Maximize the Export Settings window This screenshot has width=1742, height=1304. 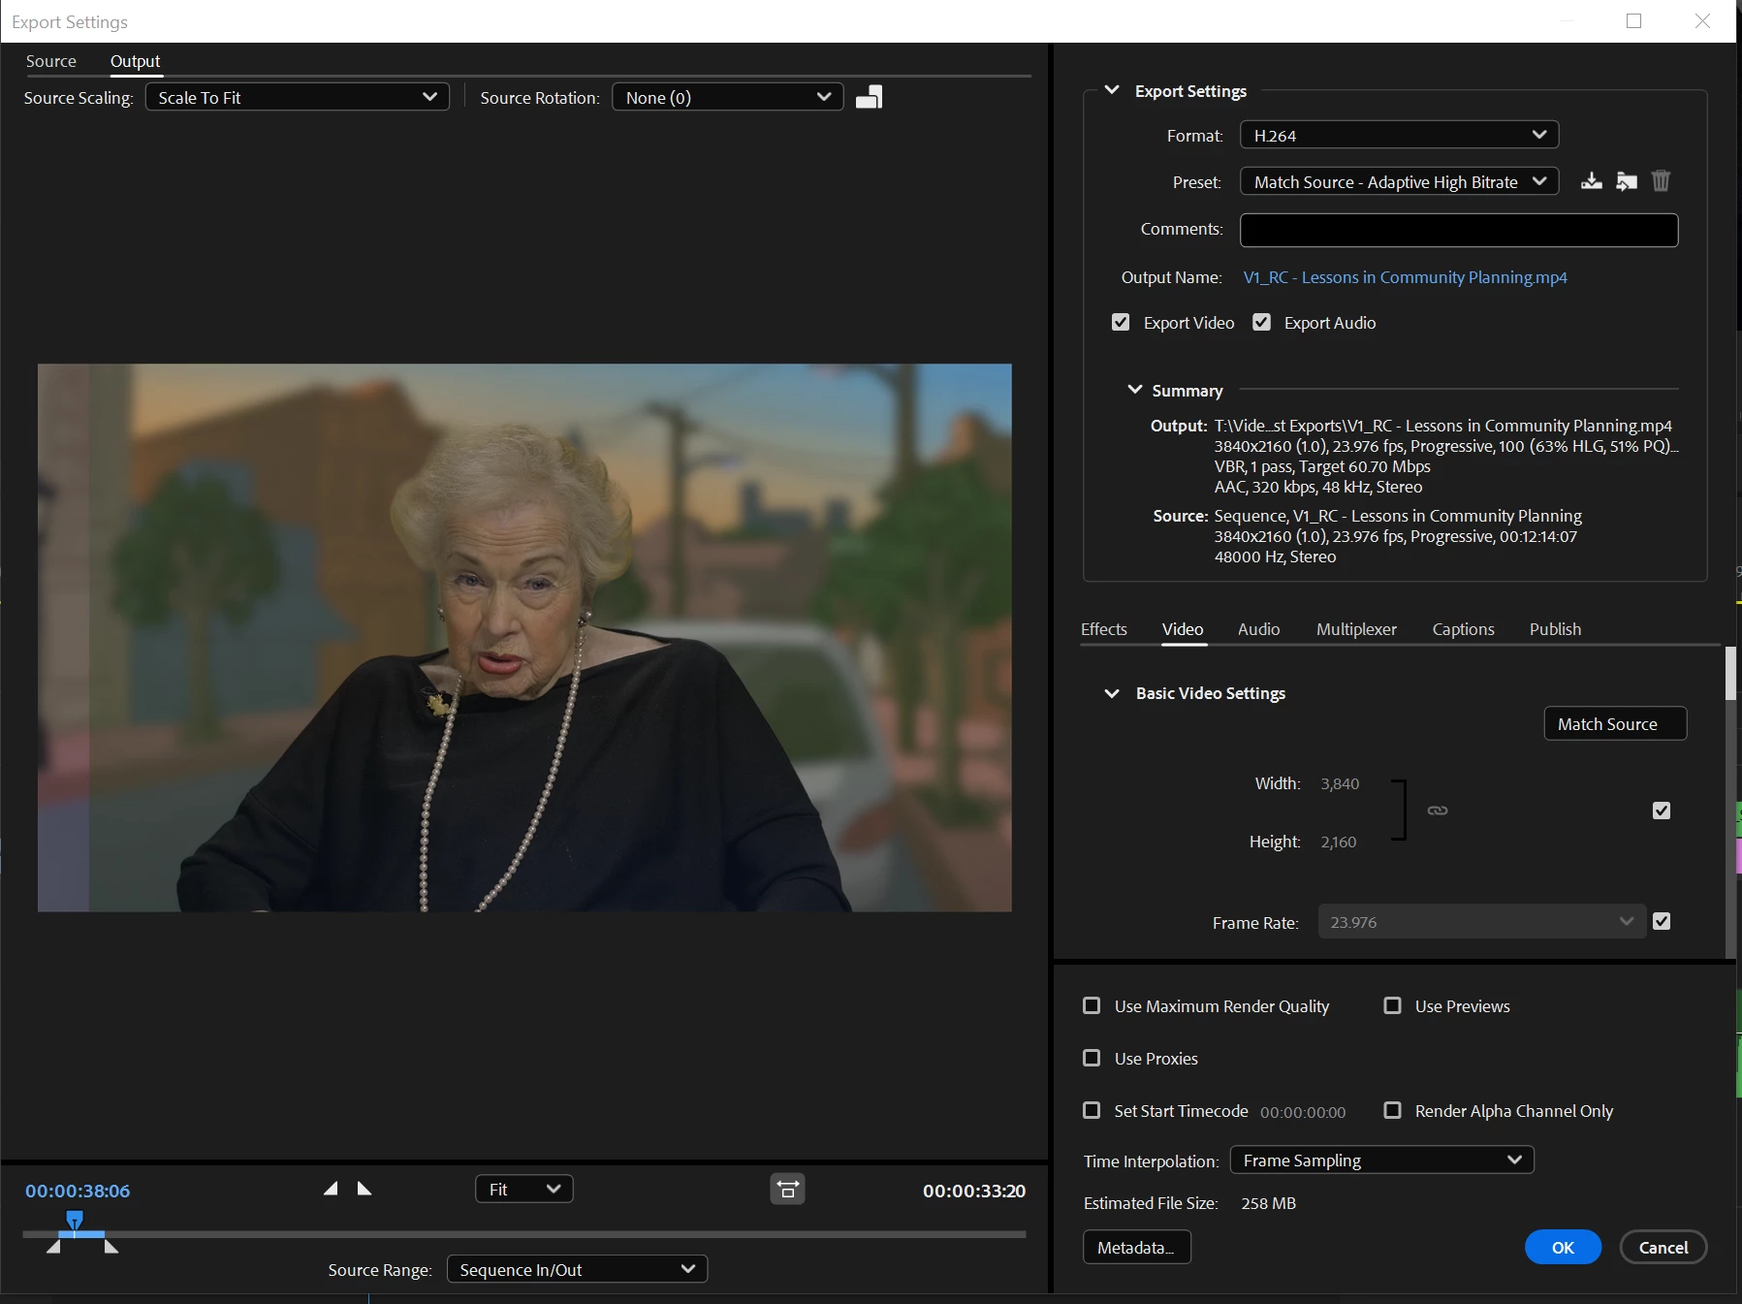pos(1633,21)
